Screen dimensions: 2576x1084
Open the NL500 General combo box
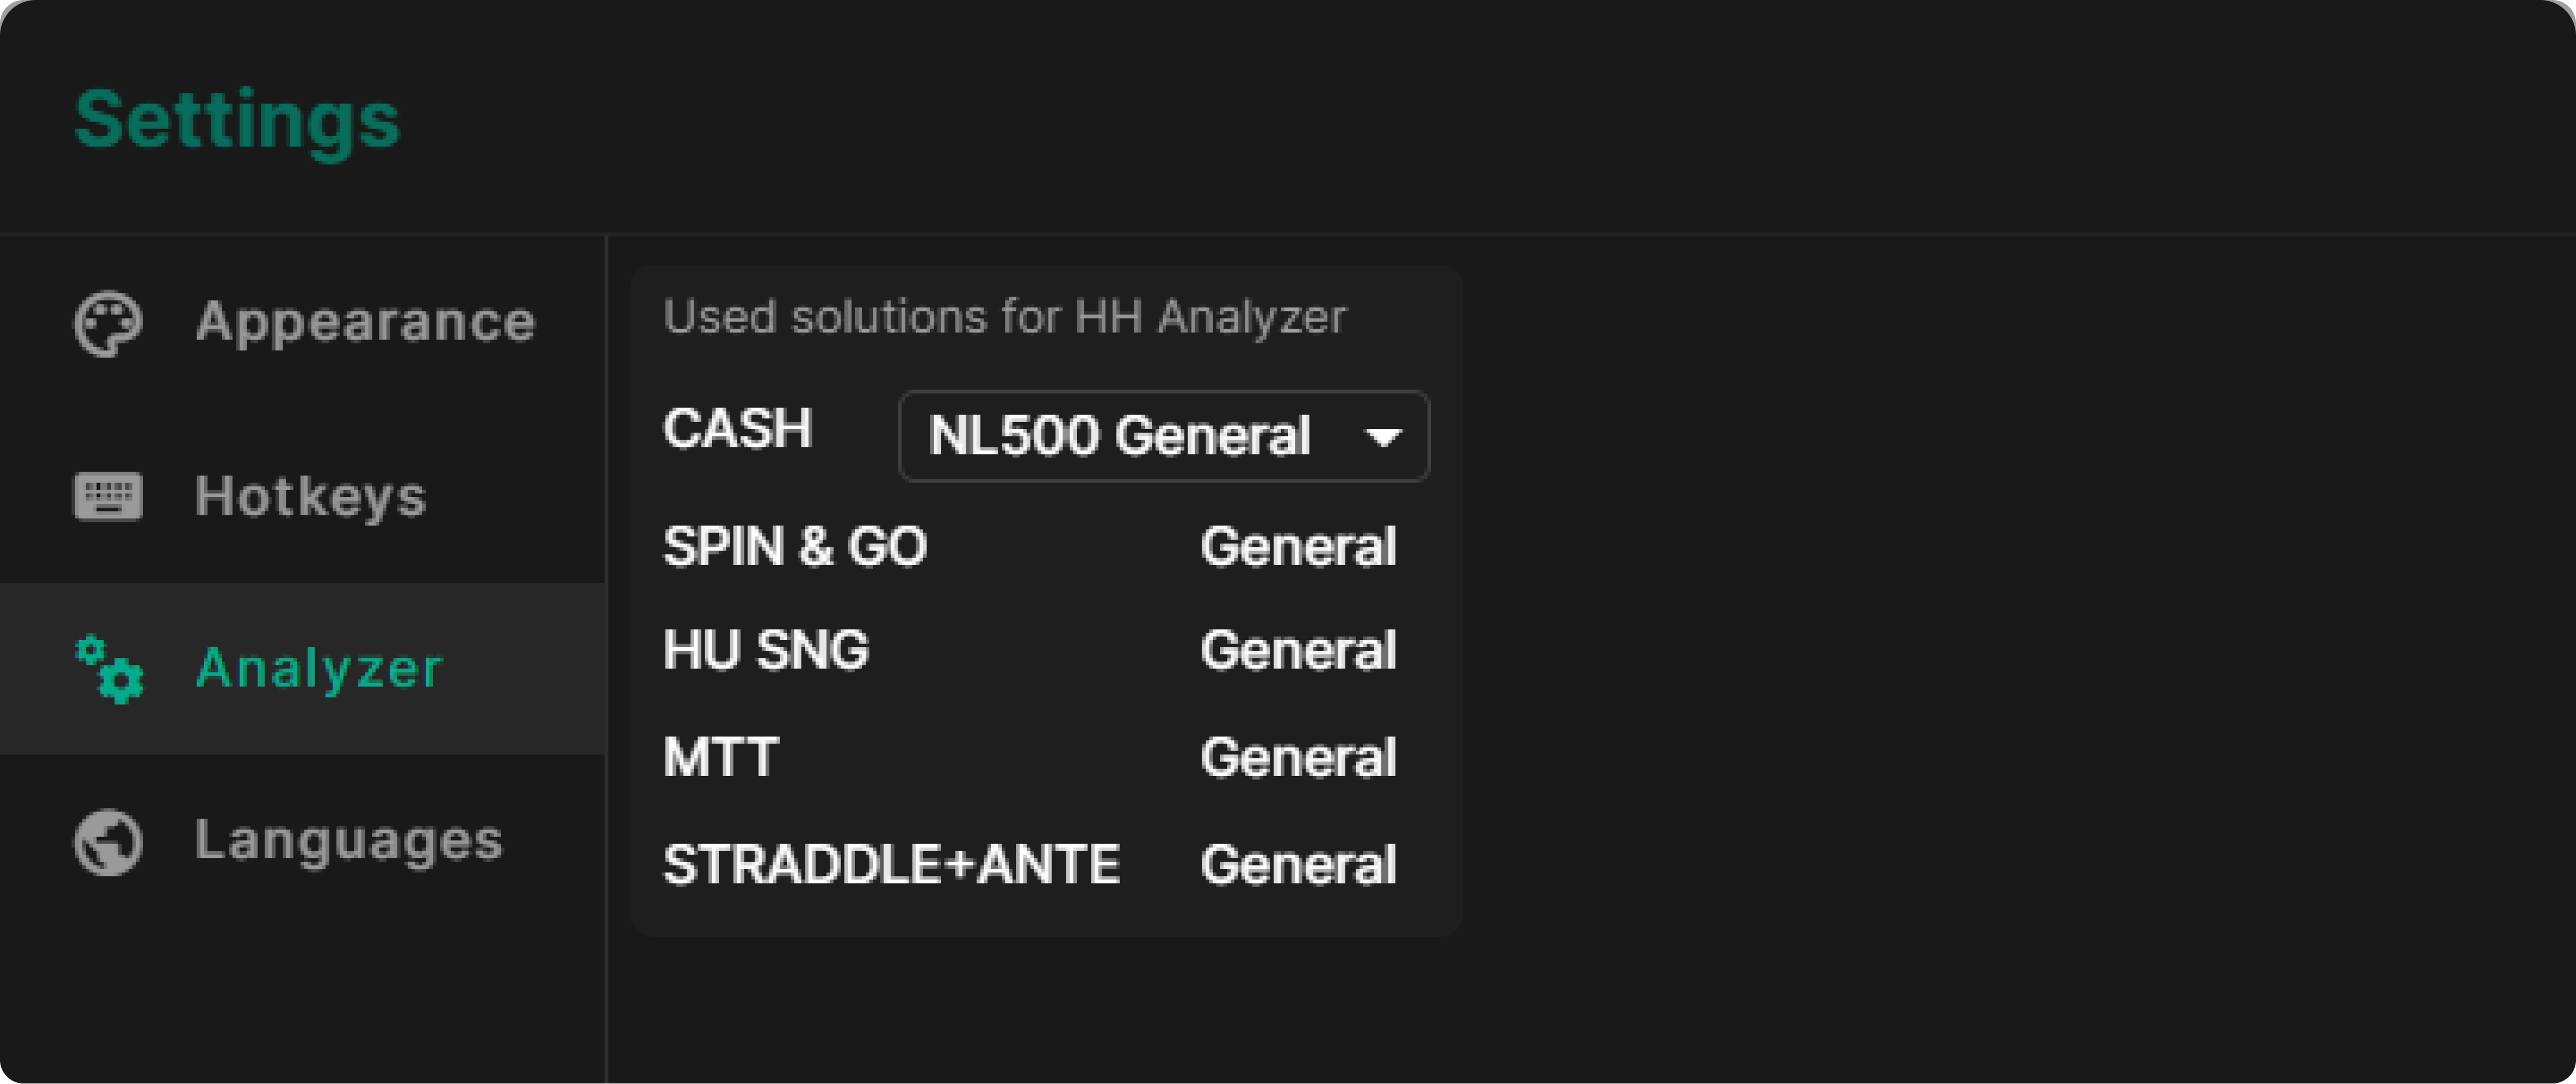1164,436
